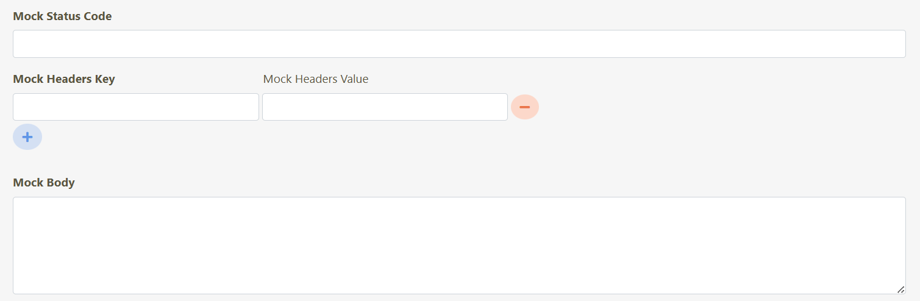Screen dimensions: 920x301
Task: Focus the Mock Status Code input field
Action: pyautogui.click(x=459, y=44)
